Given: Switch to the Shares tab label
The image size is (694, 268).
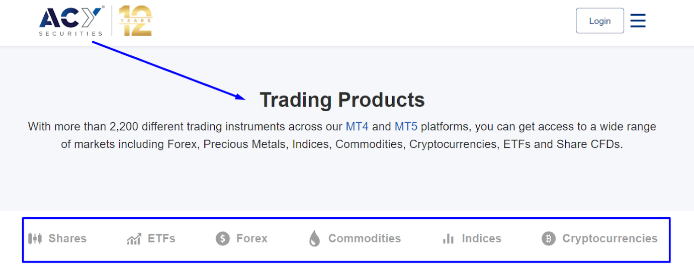Looking at the screenshot, I should click(67, 238).
